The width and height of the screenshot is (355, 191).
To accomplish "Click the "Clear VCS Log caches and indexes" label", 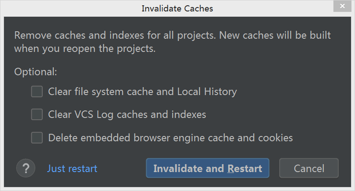I will point(127,115).
